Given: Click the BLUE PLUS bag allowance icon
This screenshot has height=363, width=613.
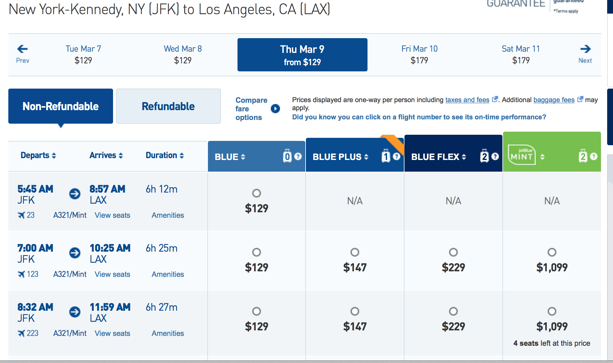Looking at the screenshot, I should coord(386,157).
